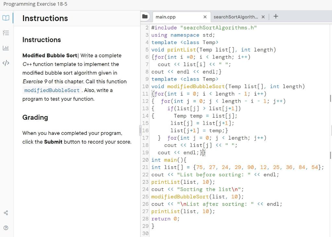This screenshot has width=332, height=237.
Task: Open the Instructions book icon in sidebar
Action: pyautogui.click(x=6, y=18)
